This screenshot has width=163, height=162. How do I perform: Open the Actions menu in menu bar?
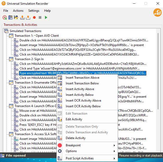tap(18, 11)
